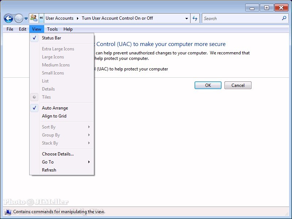Expand the Go To submenu
The height and width of the screenshot is (219, 292).
62,162
